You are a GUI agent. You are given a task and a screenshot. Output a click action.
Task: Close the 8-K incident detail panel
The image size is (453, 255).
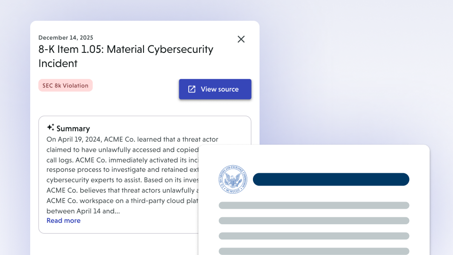click(241, 39)
